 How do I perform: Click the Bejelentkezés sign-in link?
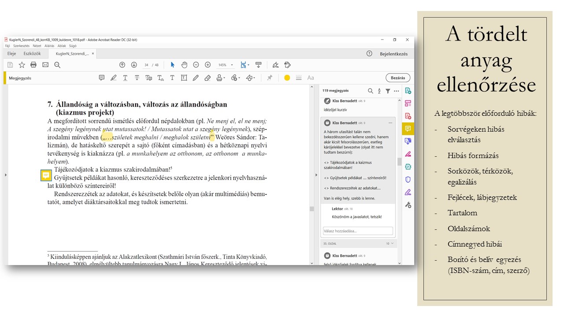click(393, 54)
